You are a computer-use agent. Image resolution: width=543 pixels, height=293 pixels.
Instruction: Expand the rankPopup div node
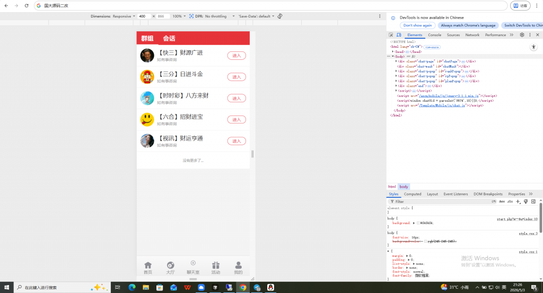click(396, 71)
